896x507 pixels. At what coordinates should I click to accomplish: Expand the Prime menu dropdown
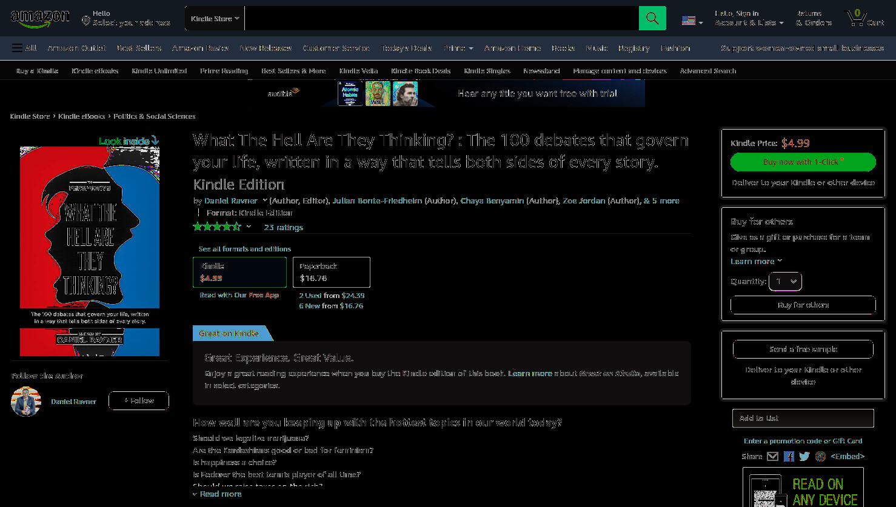(458, 48)
